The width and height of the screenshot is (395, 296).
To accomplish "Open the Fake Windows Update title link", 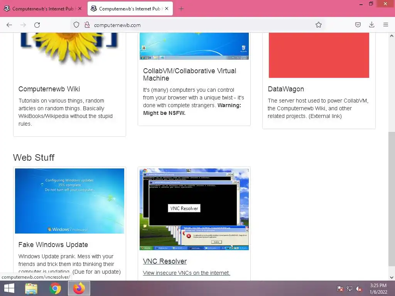I will click(x=53, y=245).
